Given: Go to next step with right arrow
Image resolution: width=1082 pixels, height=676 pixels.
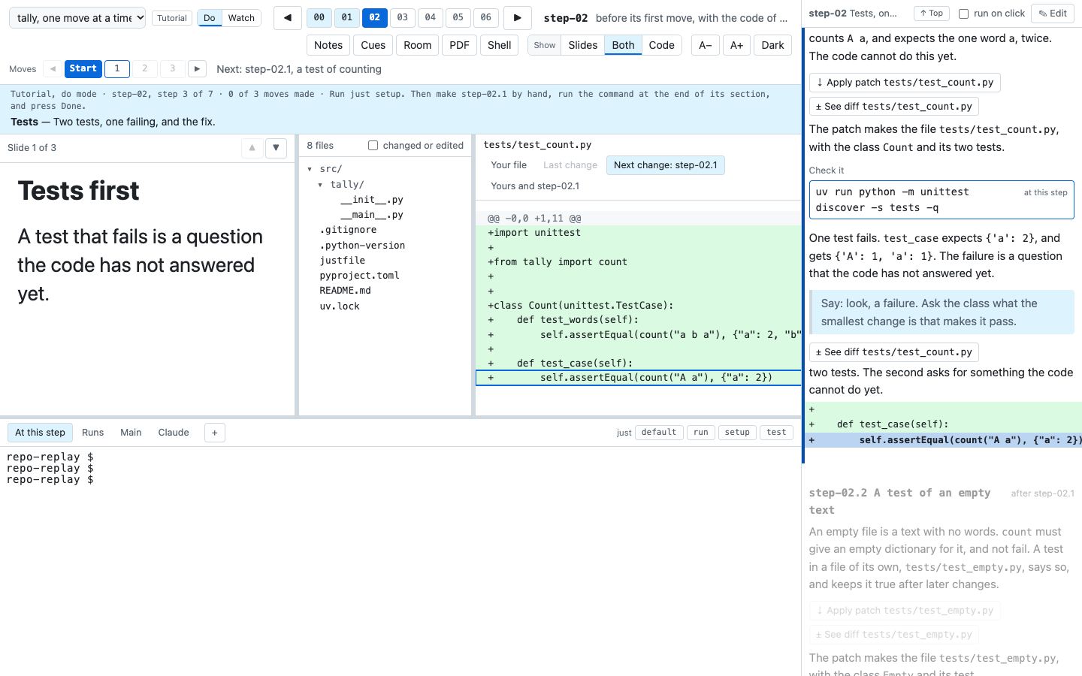Looking at the screenshot, I should click(x=517, y=17).
